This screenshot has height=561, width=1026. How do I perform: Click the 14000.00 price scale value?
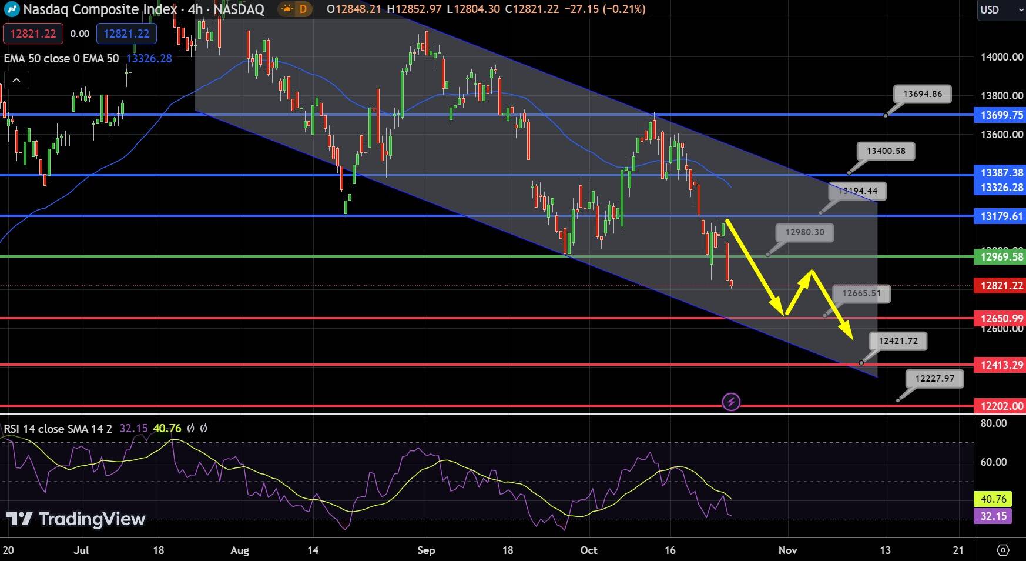1002,57
